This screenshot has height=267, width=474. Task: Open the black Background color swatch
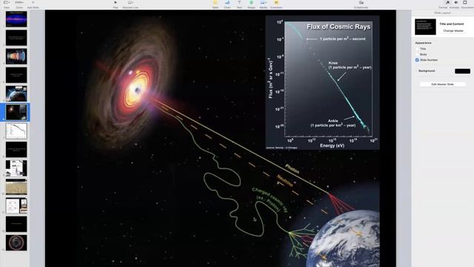[462, 71]
